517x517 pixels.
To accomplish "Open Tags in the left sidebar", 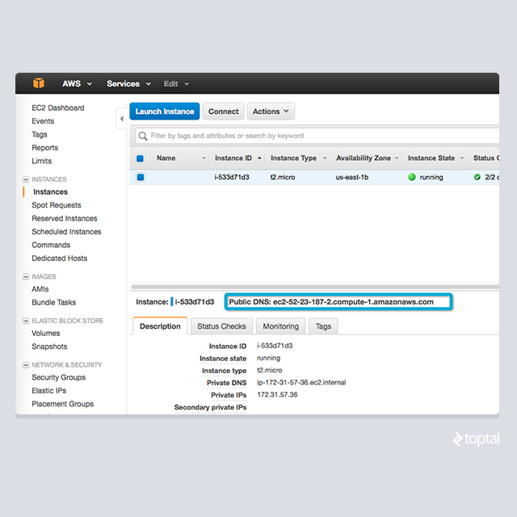I will pos(40,135).
